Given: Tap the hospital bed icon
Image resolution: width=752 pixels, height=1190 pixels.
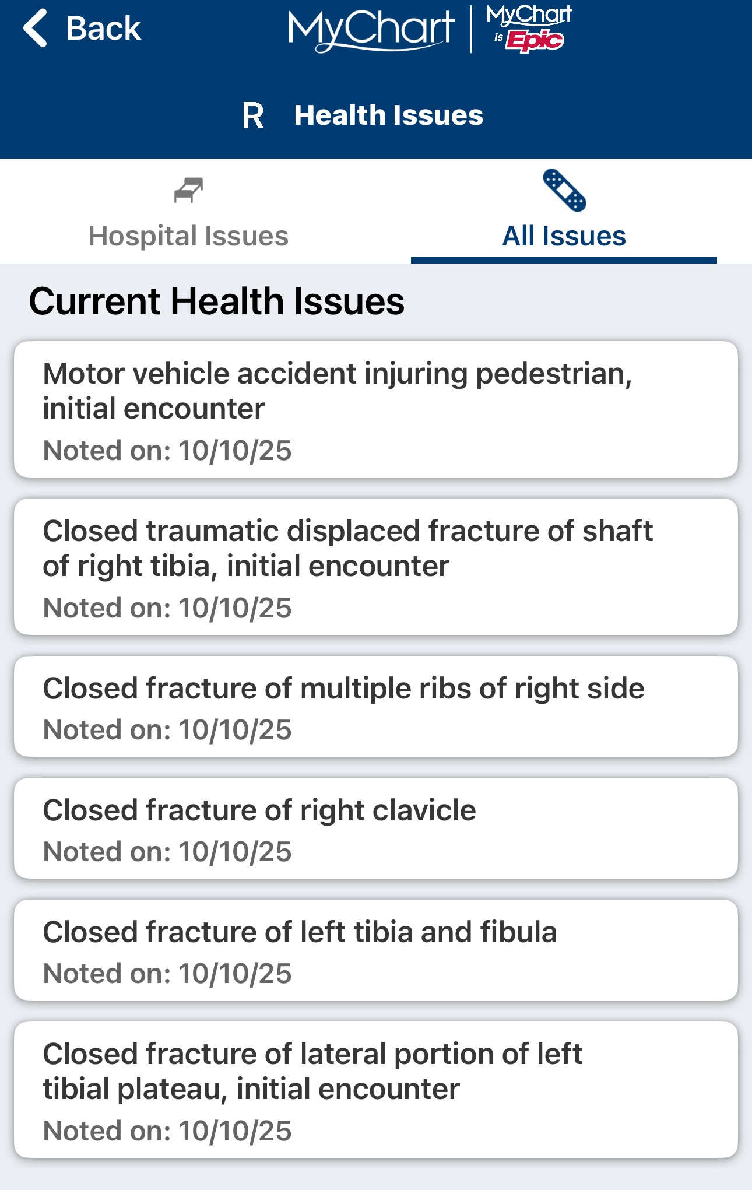Looking at the screenshot, I should pyautogui.click(x=188, y=191).
